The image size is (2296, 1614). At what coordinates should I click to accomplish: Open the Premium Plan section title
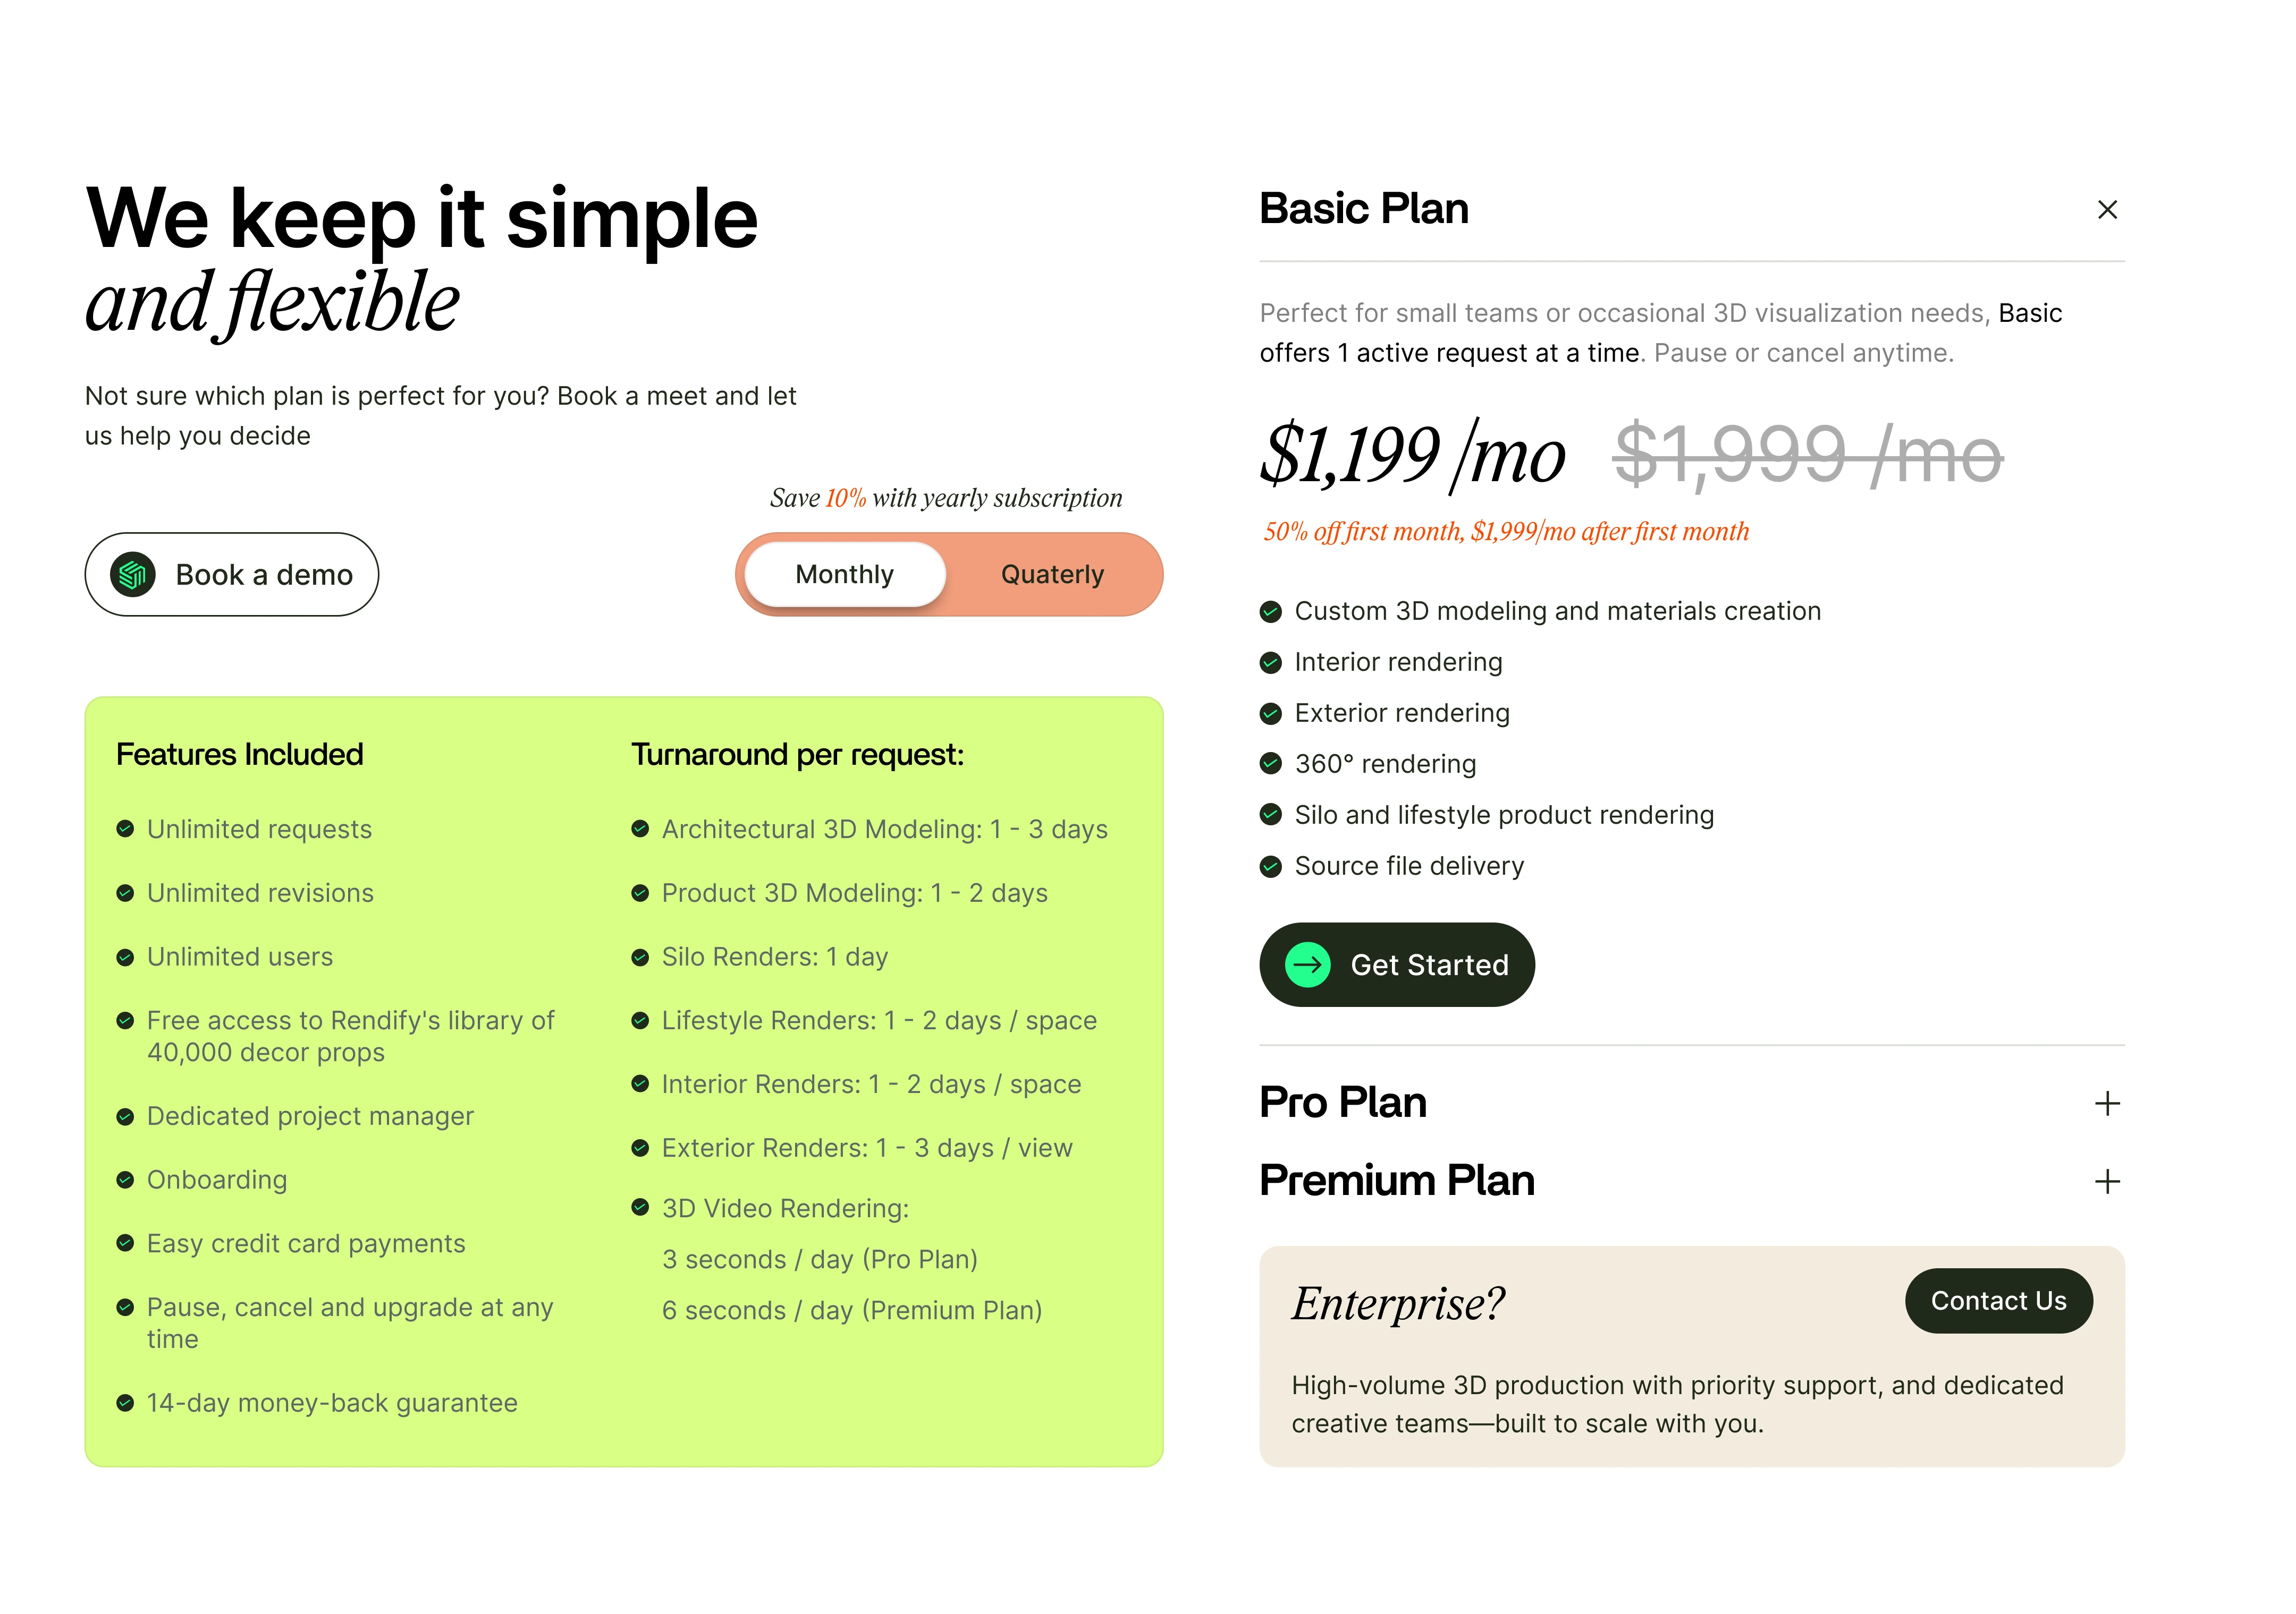tap(1397, 1180)
